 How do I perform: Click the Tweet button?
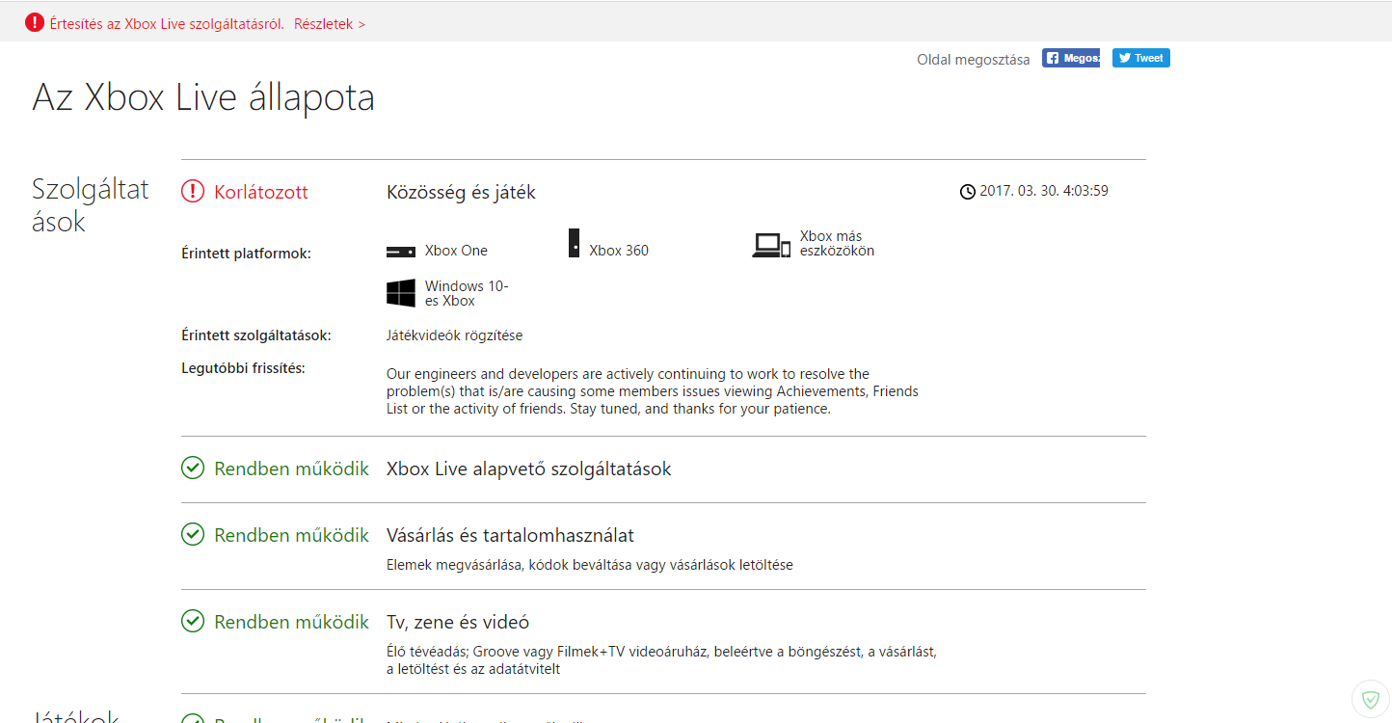(1140, 58)
